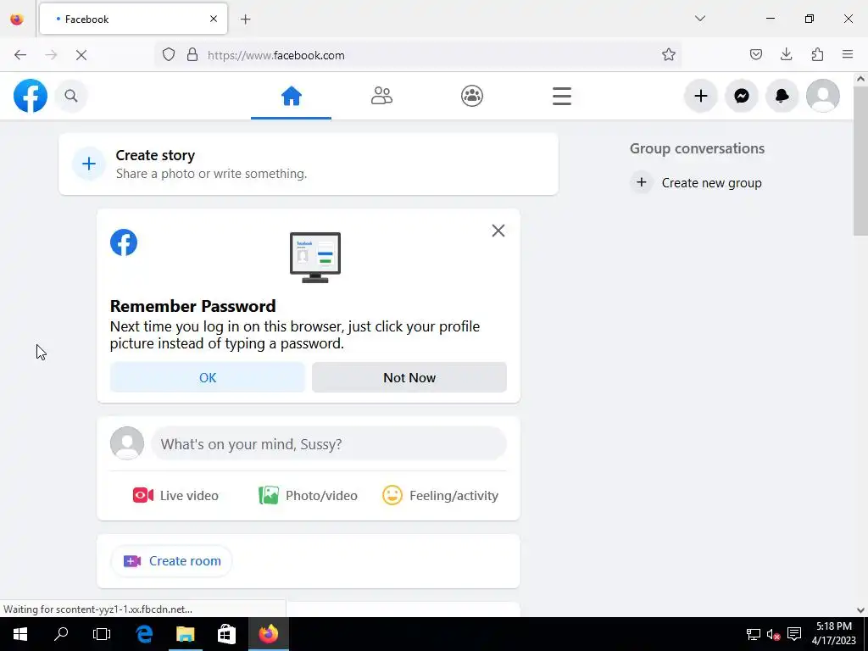Open account profile avatar menu
This screenshot has height=651, width=868.
[822, 96]
